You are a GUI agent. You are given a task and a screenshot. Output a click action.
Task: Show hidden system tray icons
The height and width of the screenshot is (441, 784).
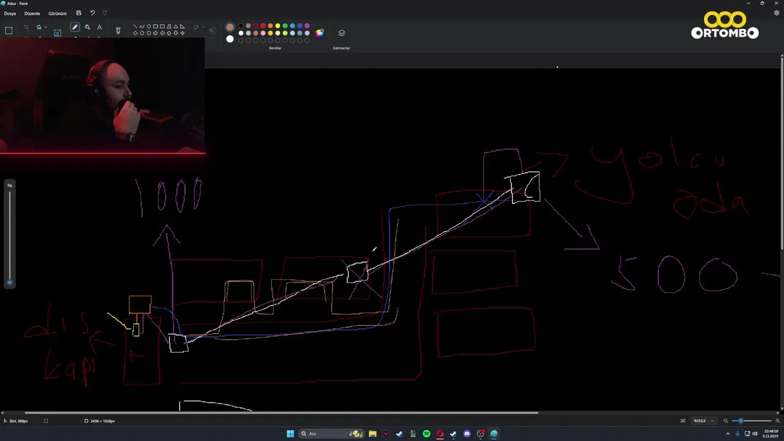[728, 434]
